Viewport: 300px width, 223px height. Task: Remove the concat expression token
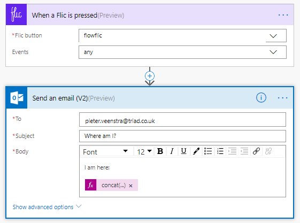tap(130, 186)
